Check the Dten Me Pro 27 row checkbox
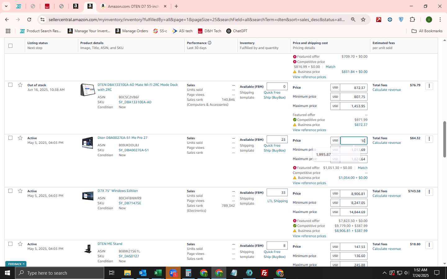The width and height of the screenshot is (447, 279). point(10,138)
